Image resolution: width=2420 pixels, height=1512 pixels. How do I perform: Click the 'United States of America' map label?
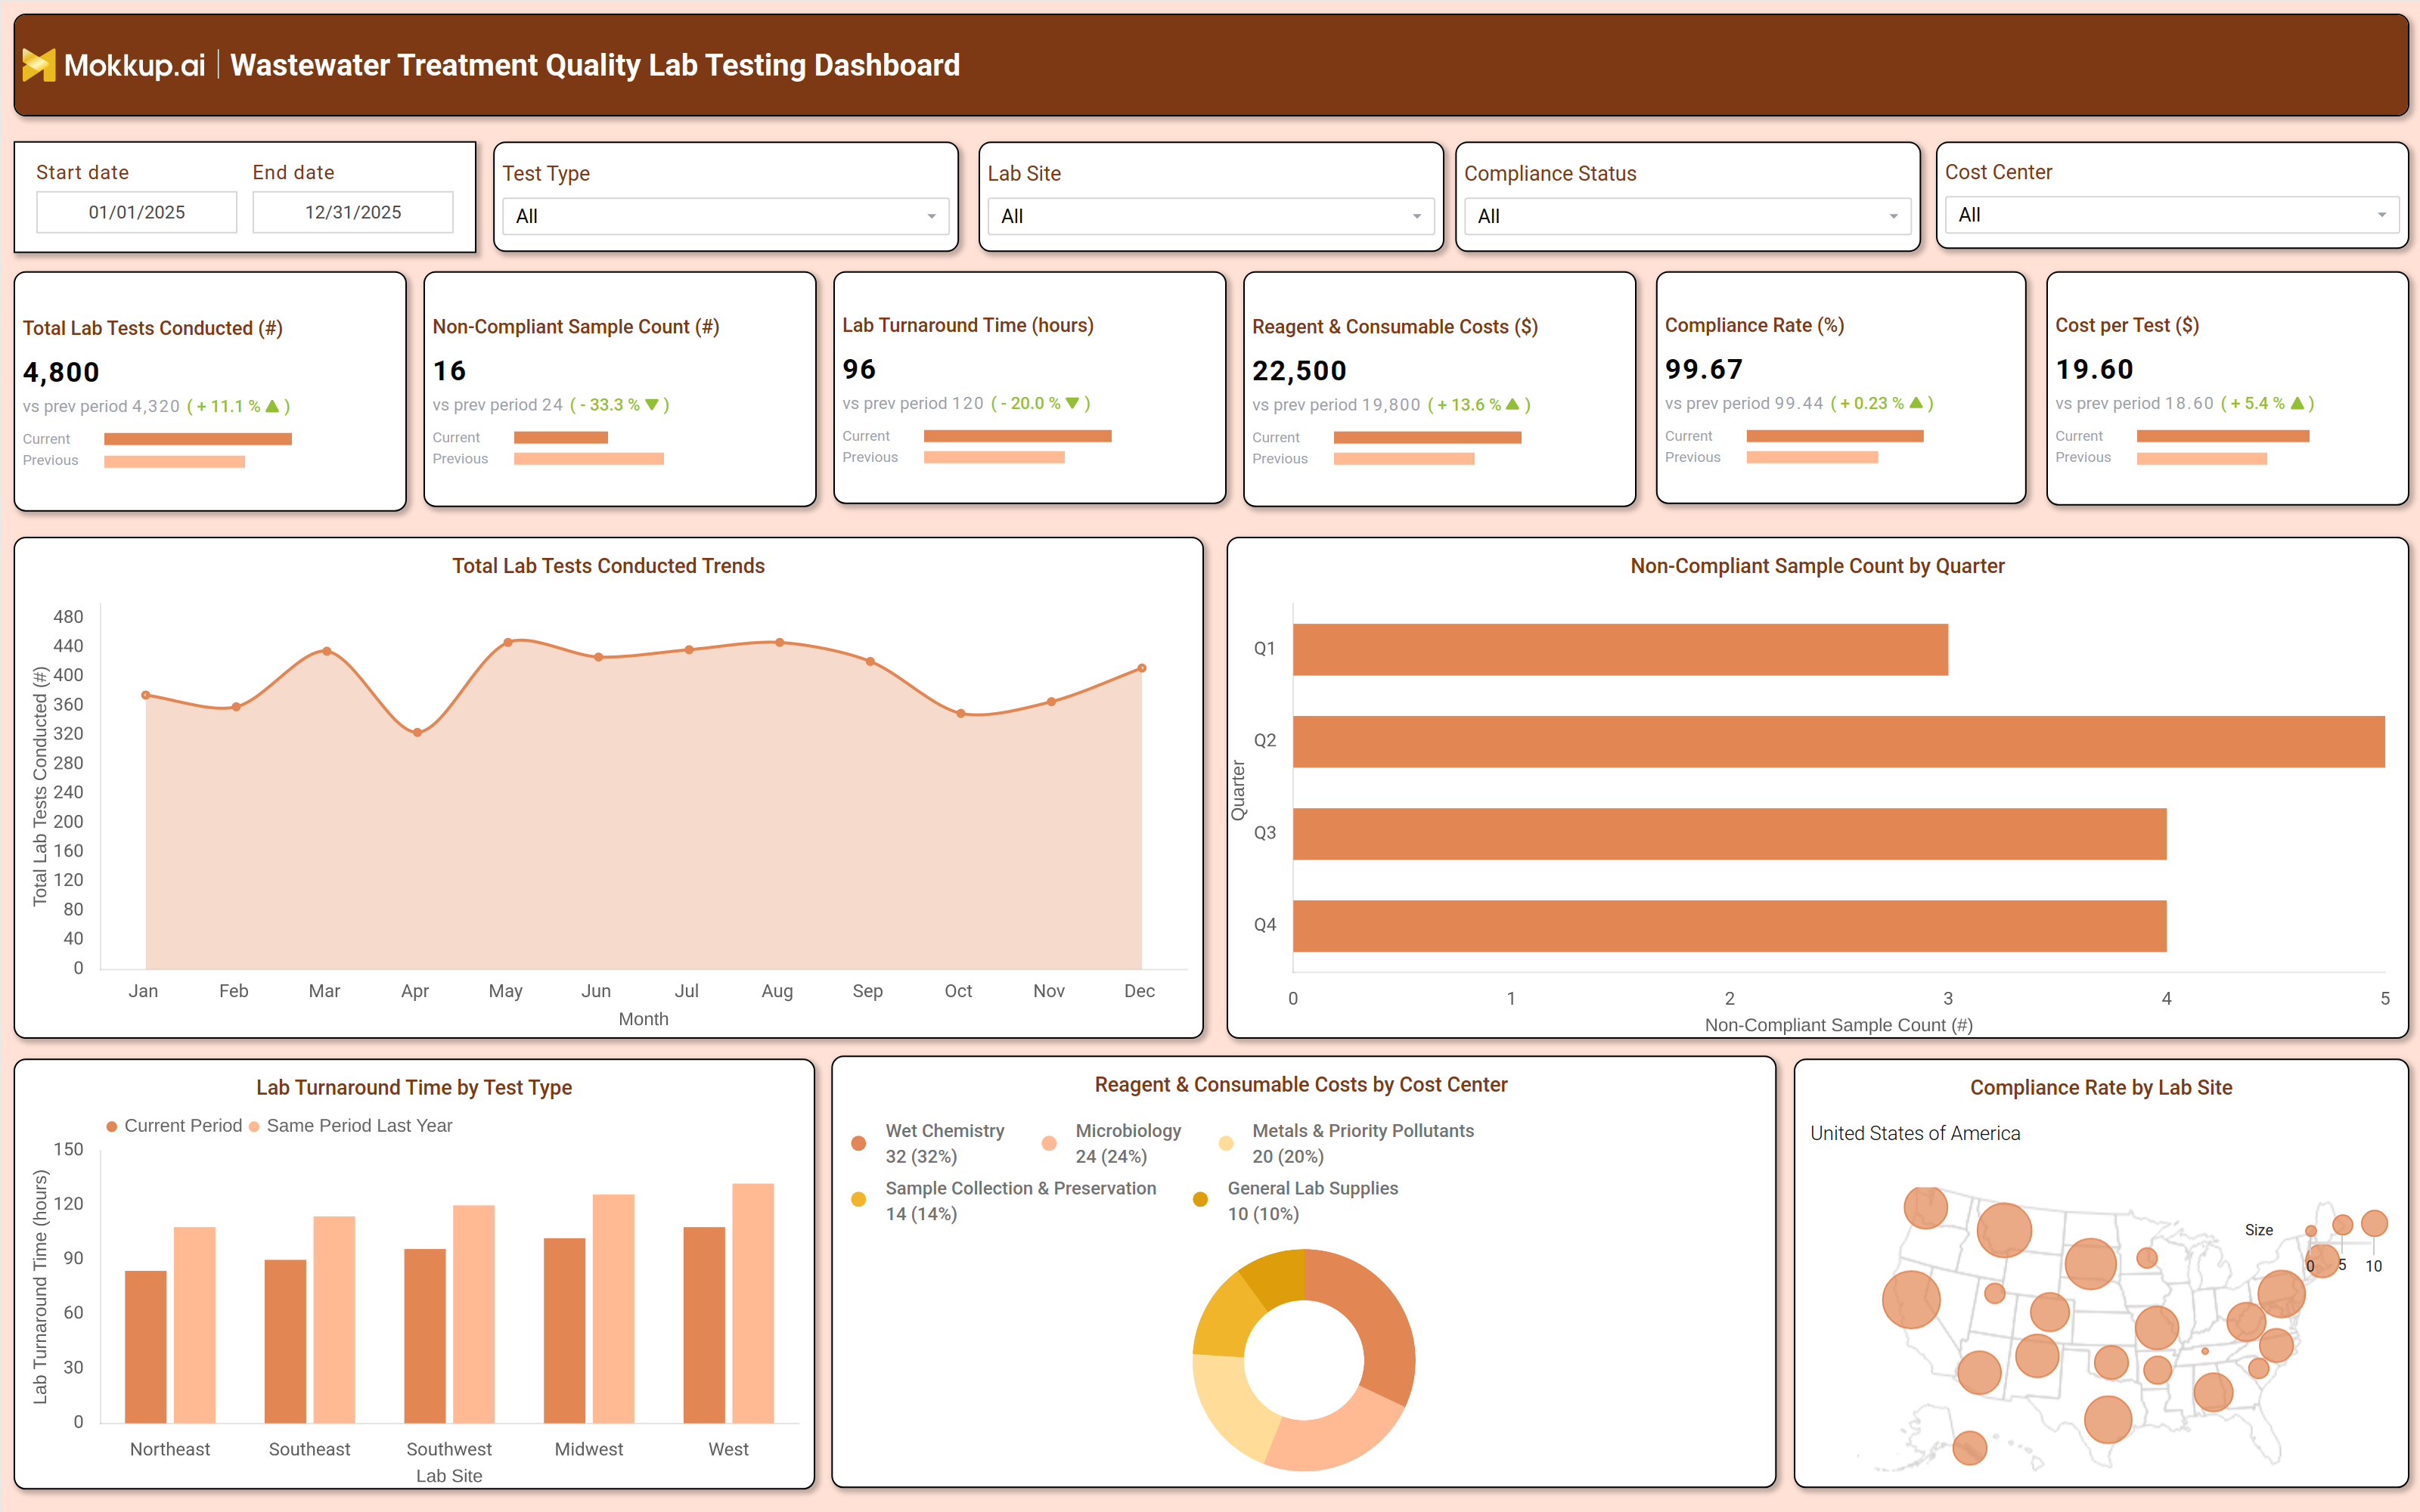[x=1915, y=1133]
